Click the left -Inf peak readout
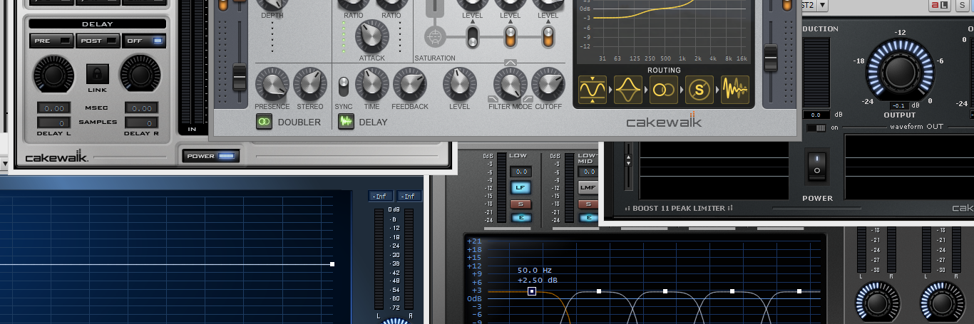 pos(380,196)
